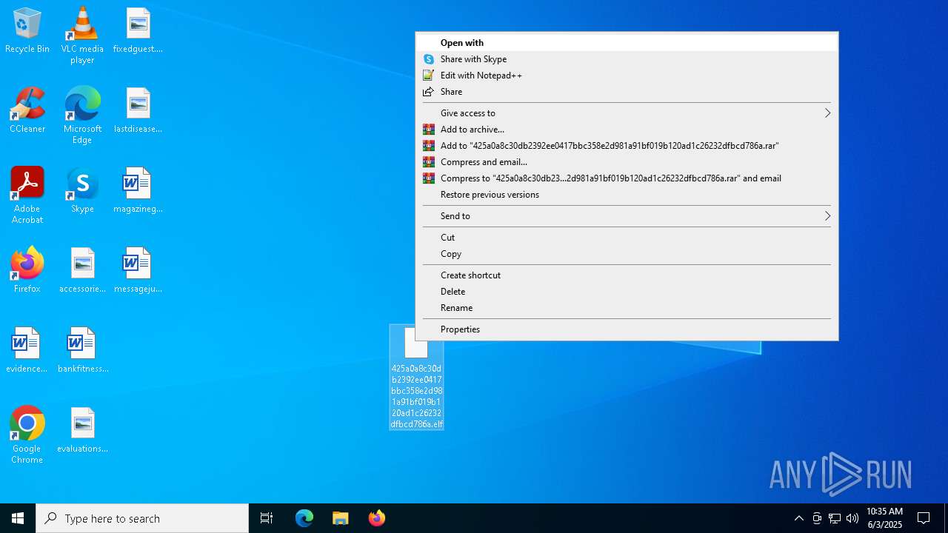Expand the Send to submenu
The image size is (948, 533).
pos(627,216)
